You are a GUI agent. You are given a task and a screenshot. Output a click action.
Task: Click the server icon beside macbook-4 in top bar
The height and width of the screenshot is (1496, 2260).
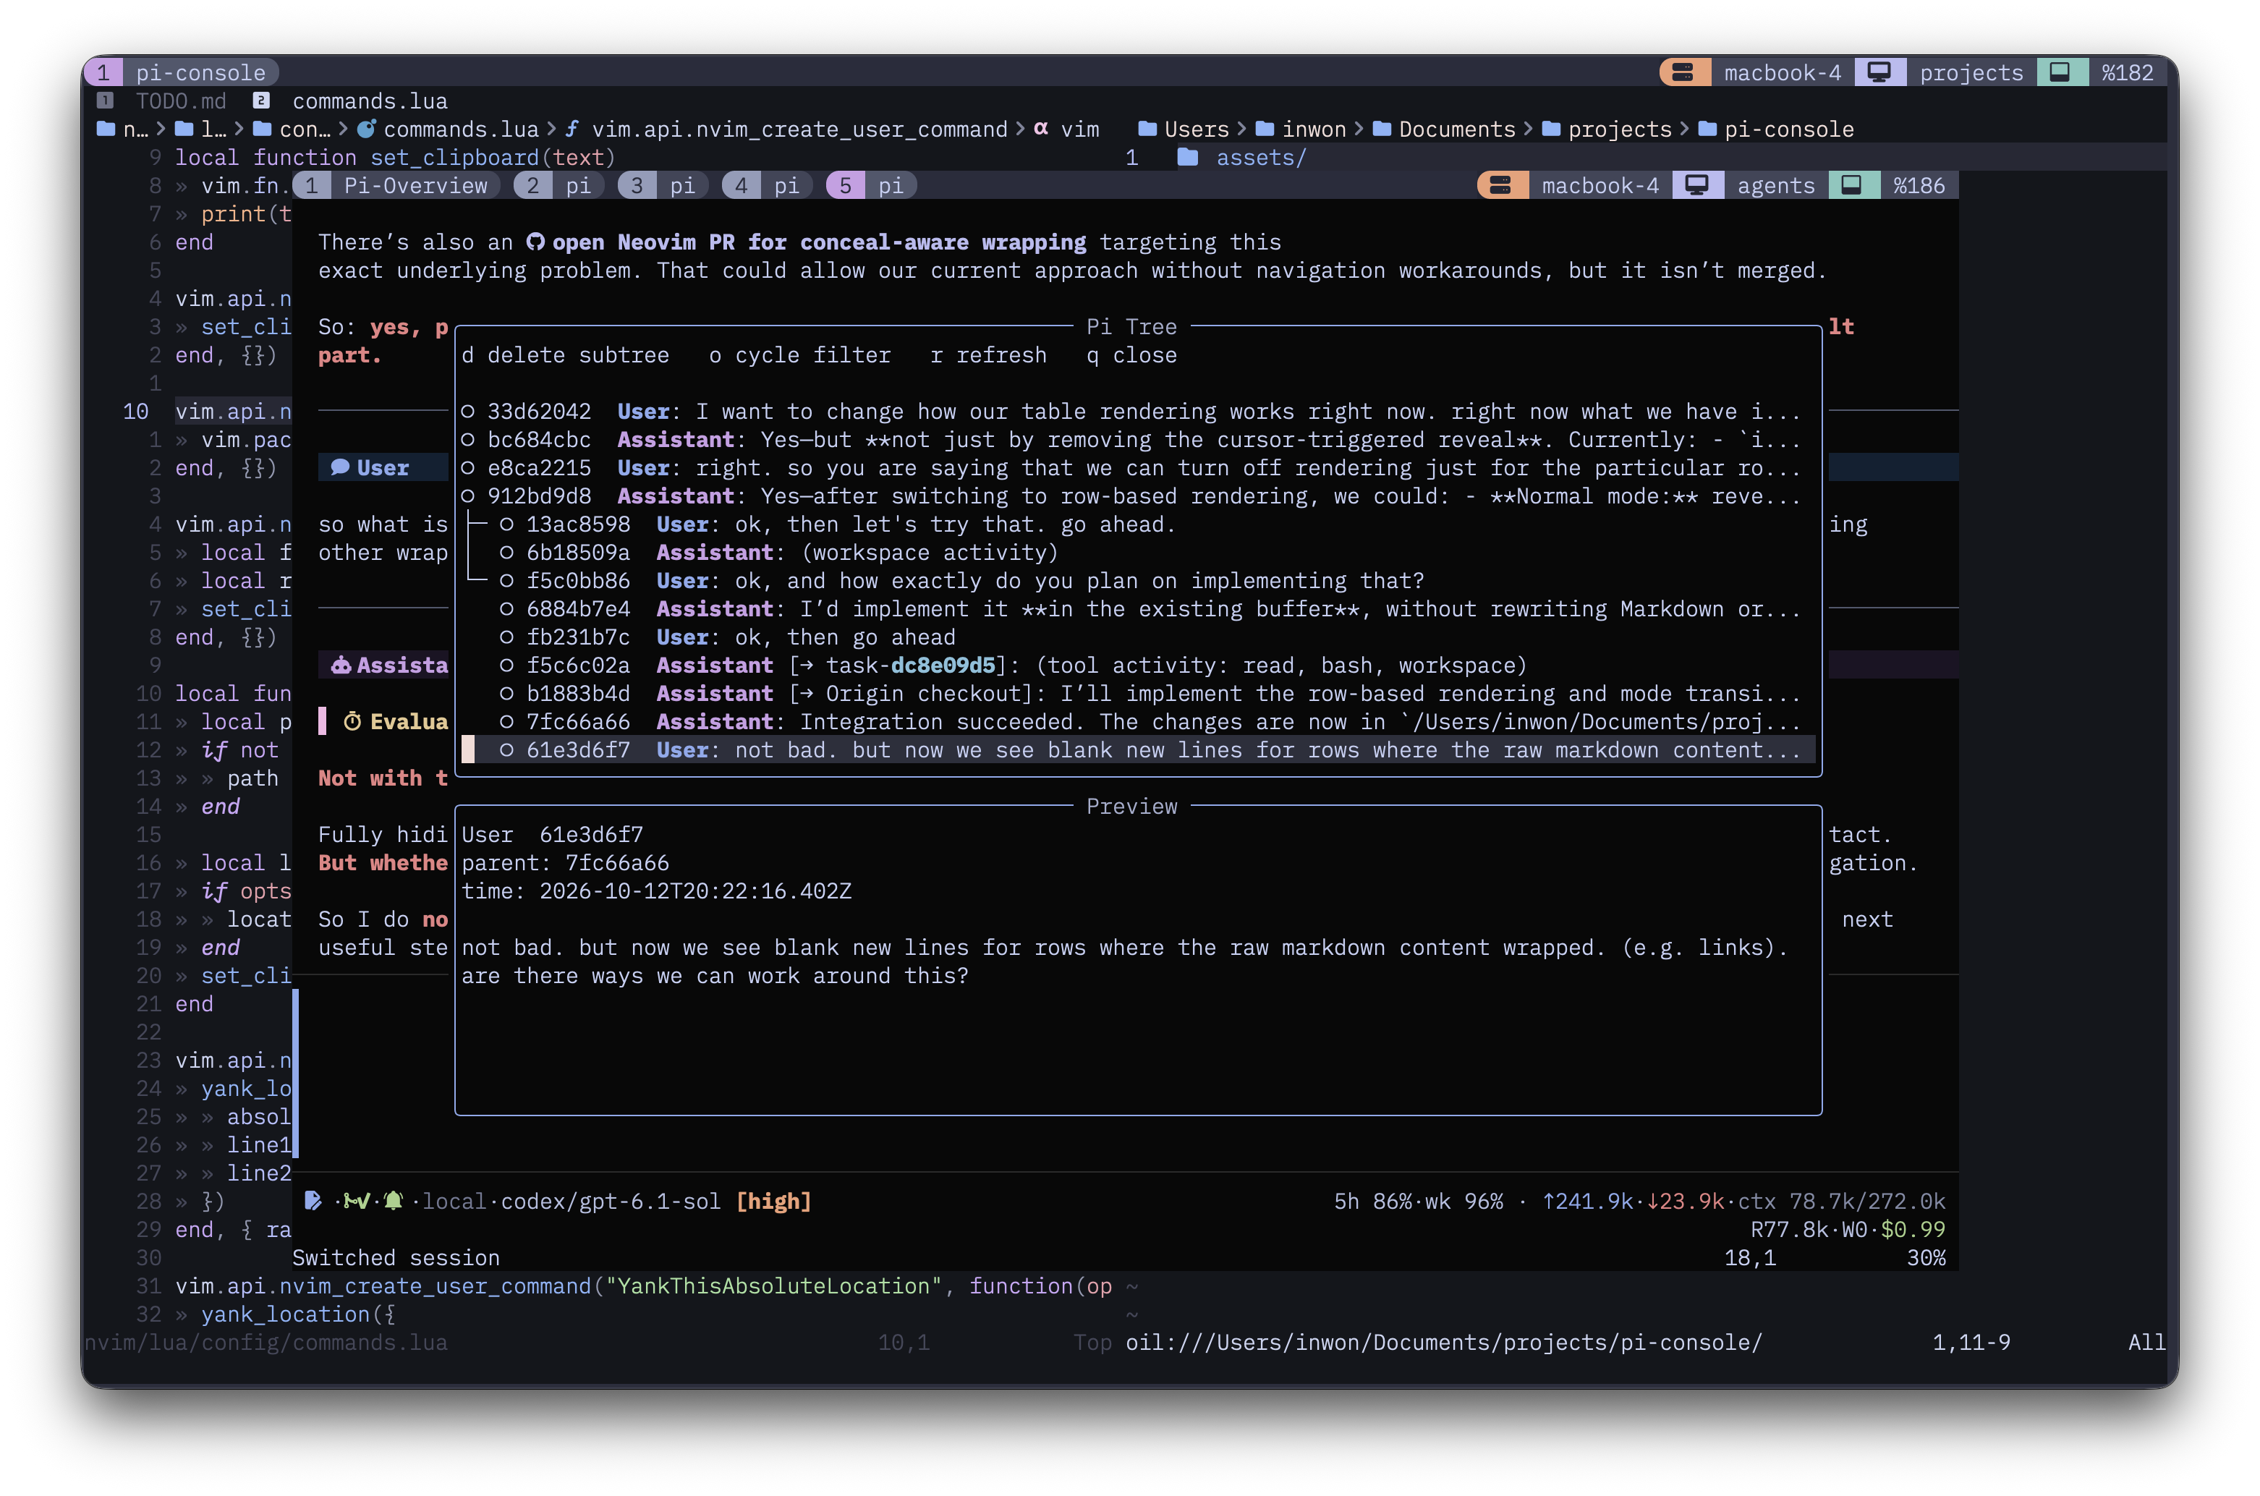[1684, 72]
